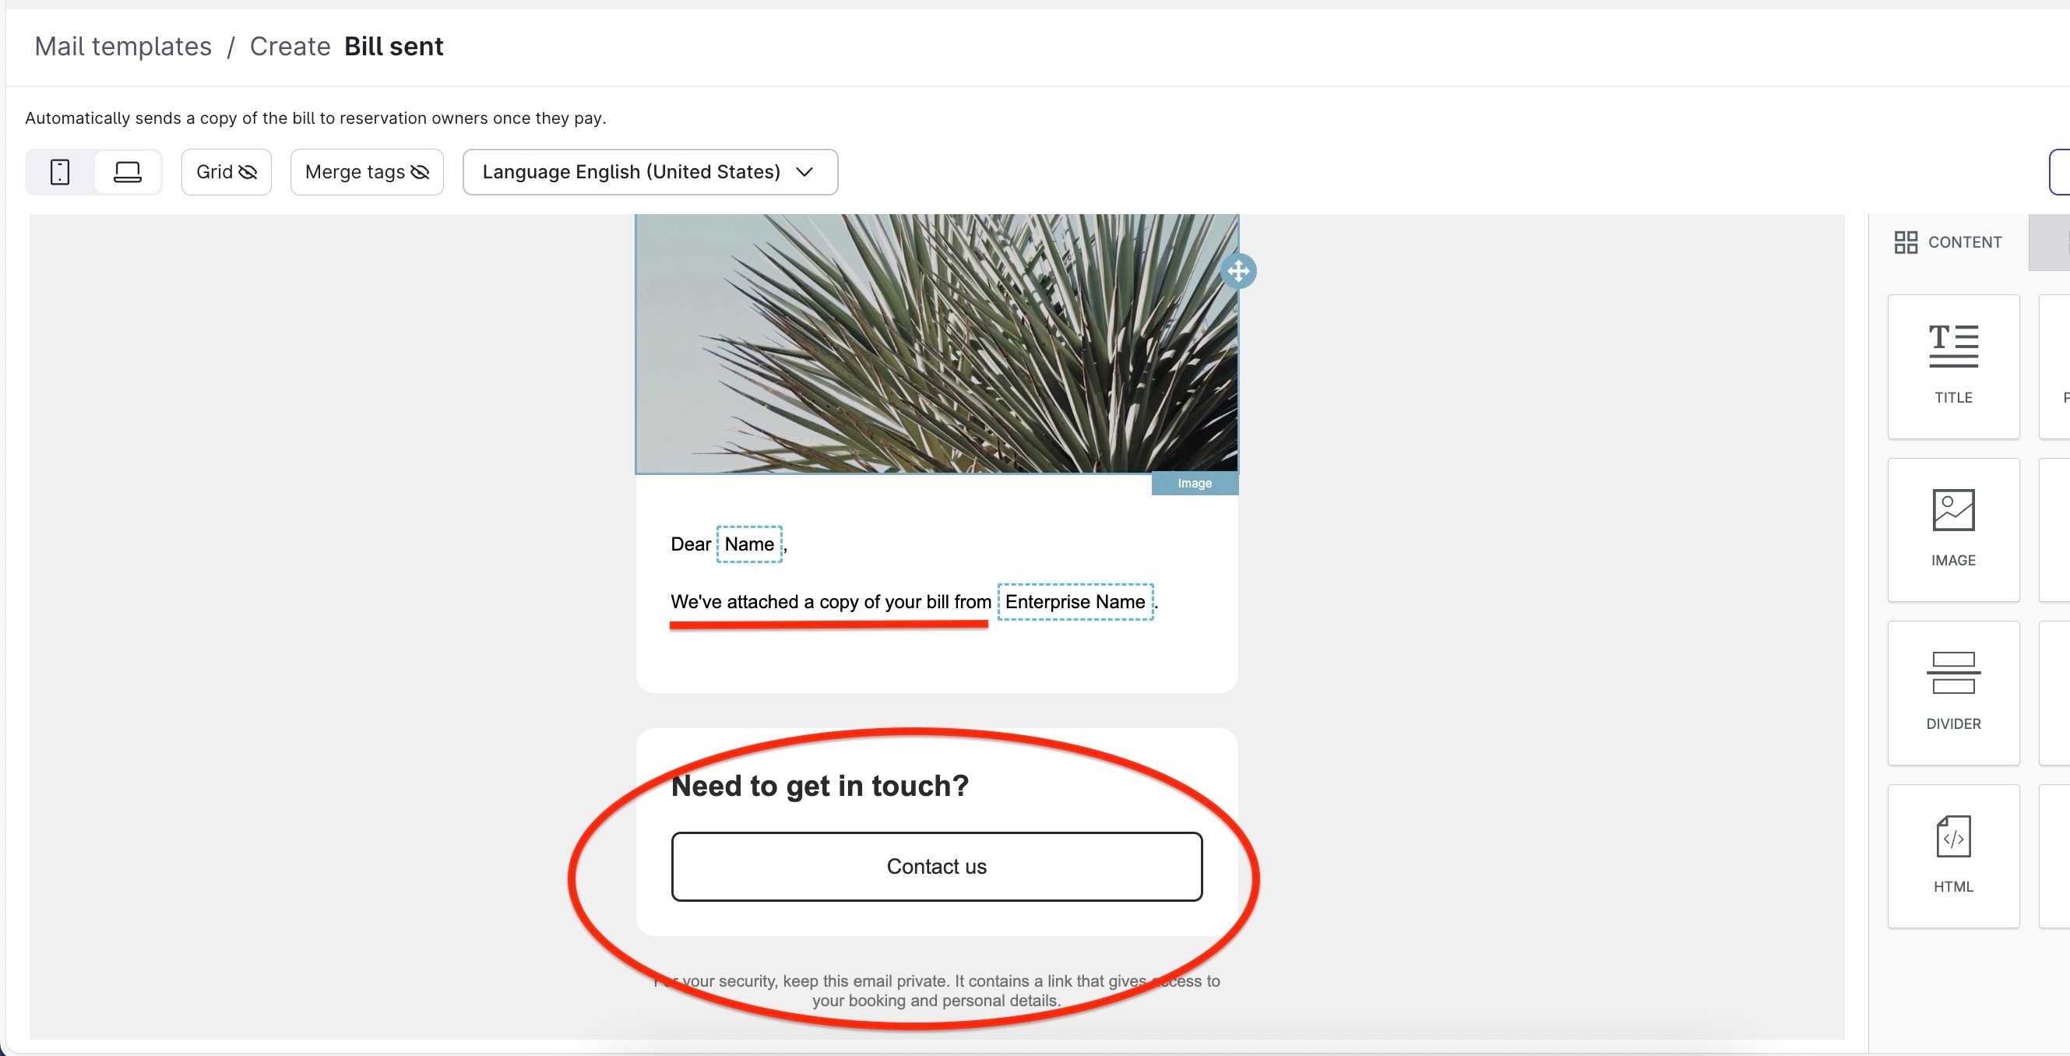
Task: Select the HTML content block
Action: click(x=1952, y=856)
